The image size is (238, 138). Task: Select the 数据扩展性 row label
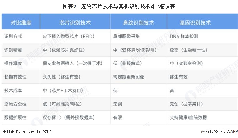pyautogui.click(x=15, y=118)
